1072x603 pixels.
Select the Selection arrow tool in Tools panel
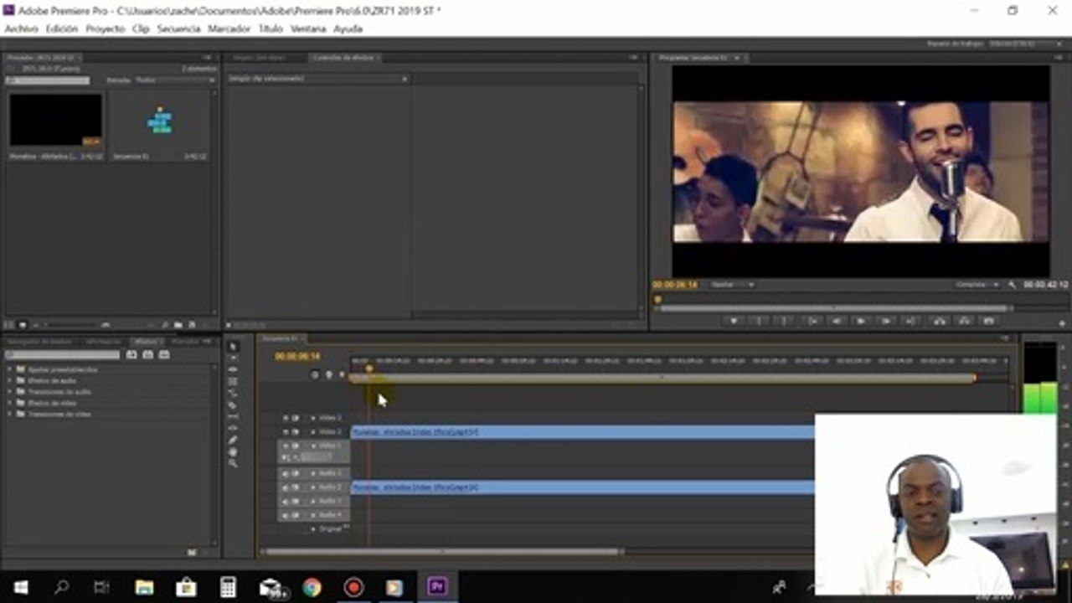[233, 347]
